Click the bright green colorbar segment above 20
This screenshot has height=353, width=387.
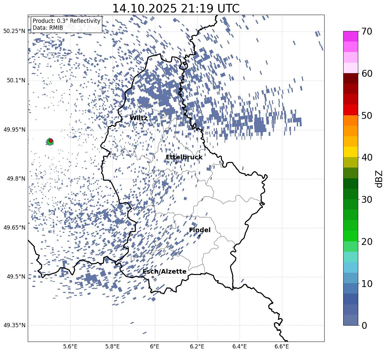coord(351,236)
